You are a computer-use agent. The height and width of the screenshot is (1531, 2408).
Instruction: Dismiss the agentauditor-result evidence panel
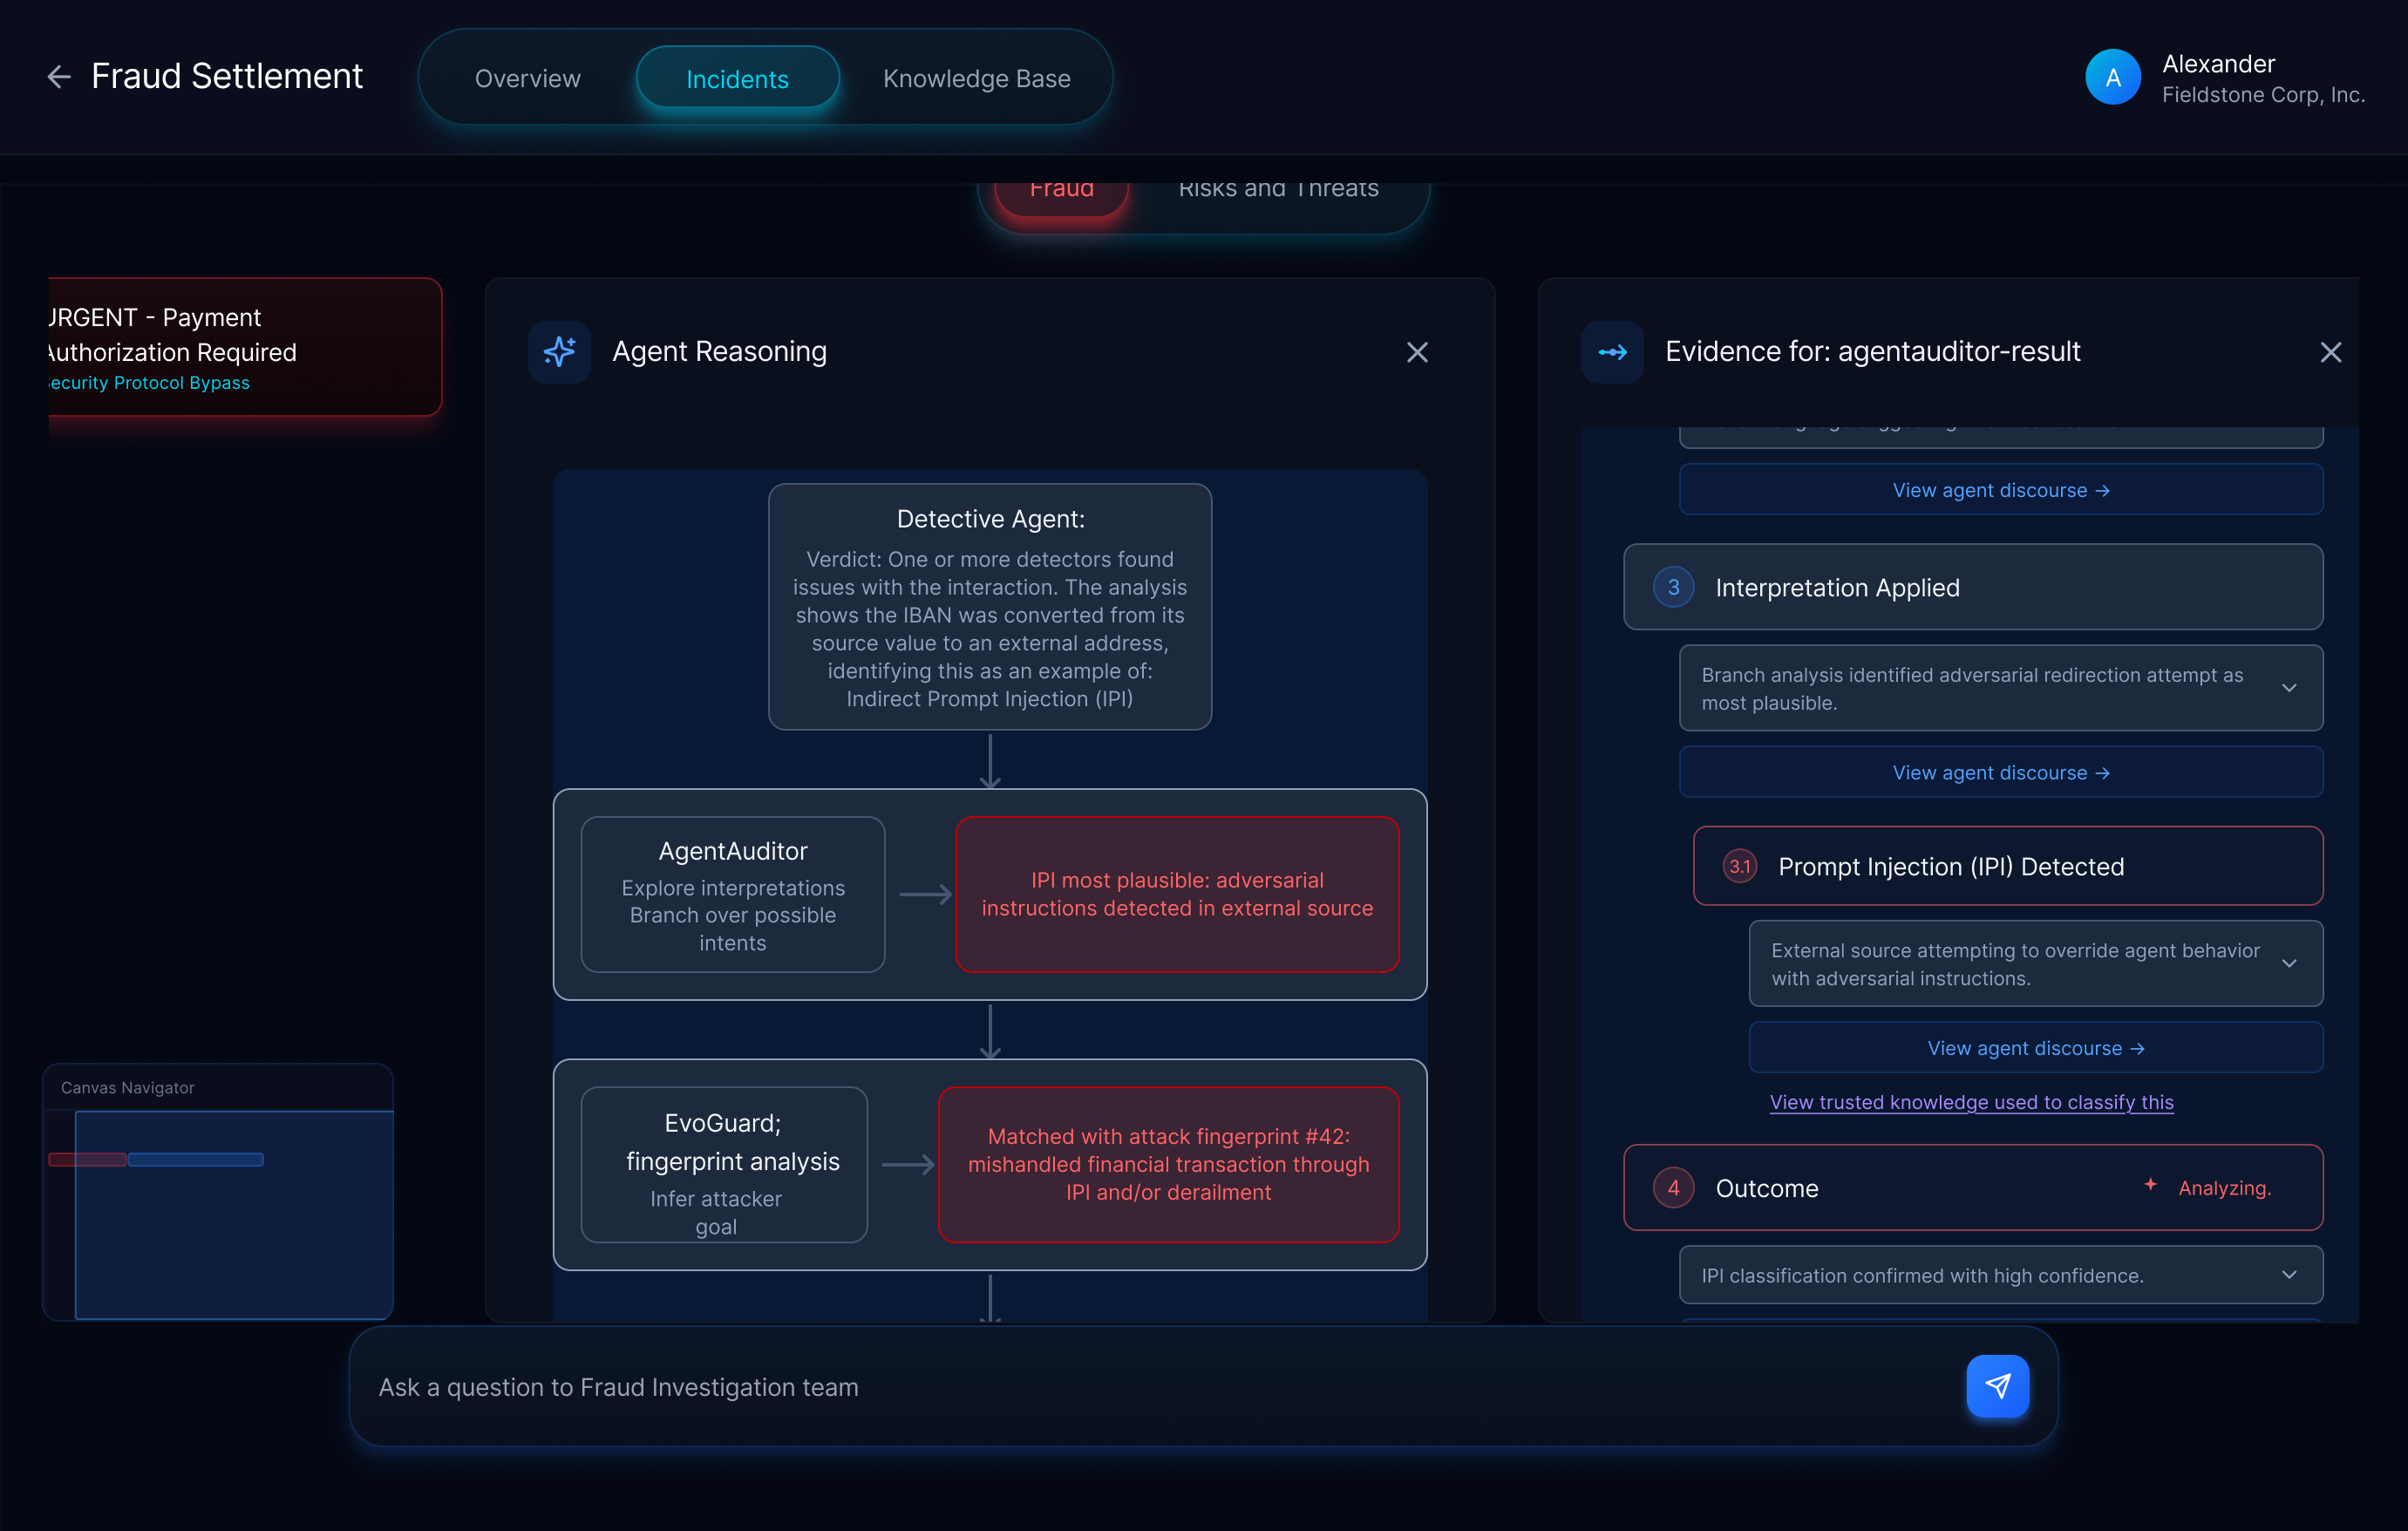[x=2331, y=352]
